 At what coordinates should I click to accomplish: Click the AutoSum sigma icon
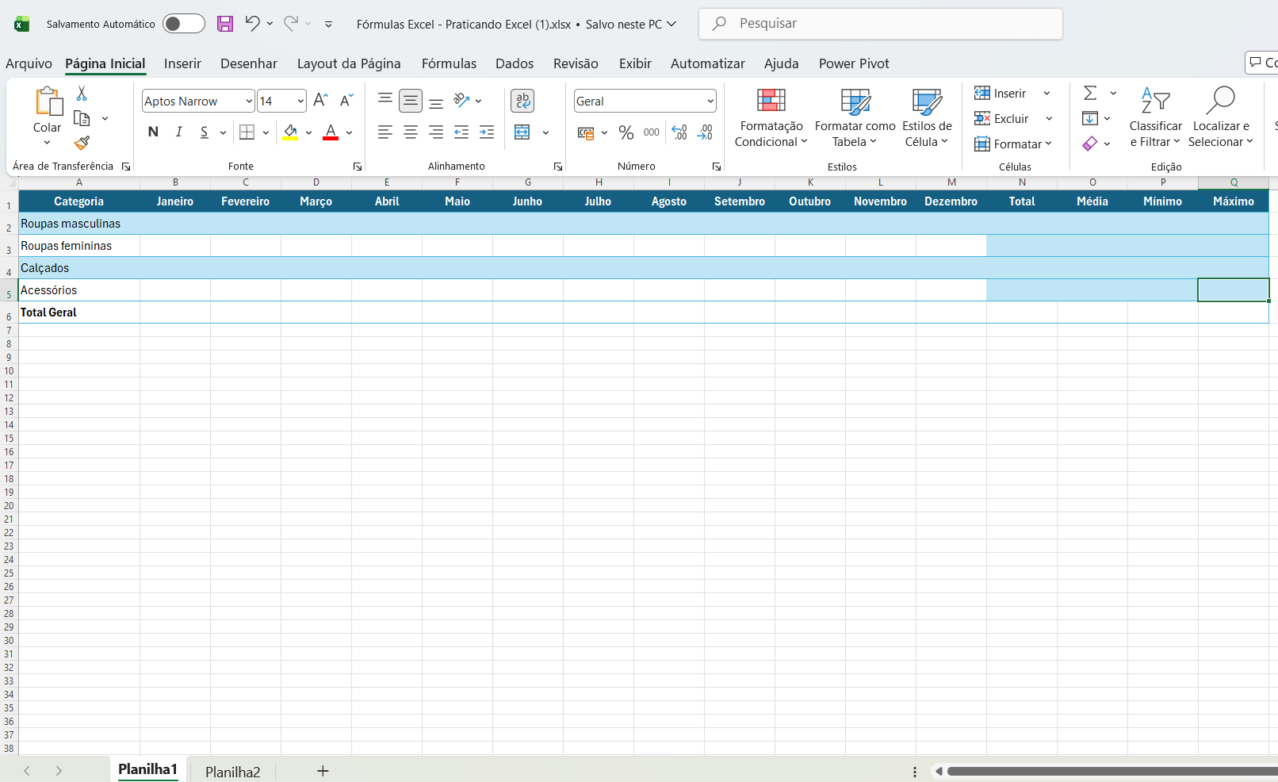click(x=1091, y=94)
